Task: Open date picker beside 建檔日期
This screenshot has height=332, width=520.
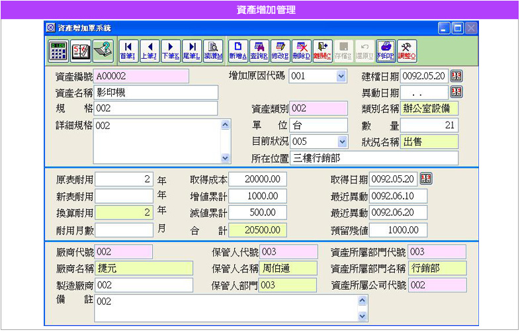Action: [x=456, y=76]
